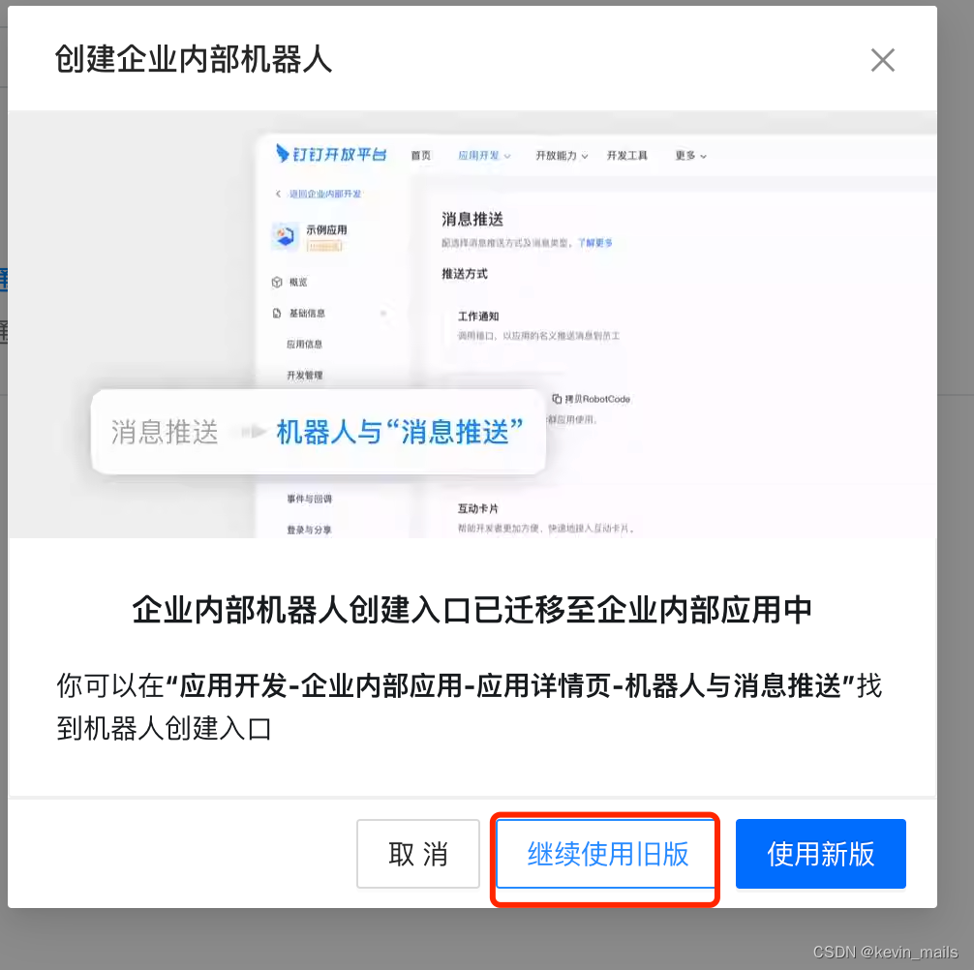Open the 开发工具 menu item

[626, 155]
